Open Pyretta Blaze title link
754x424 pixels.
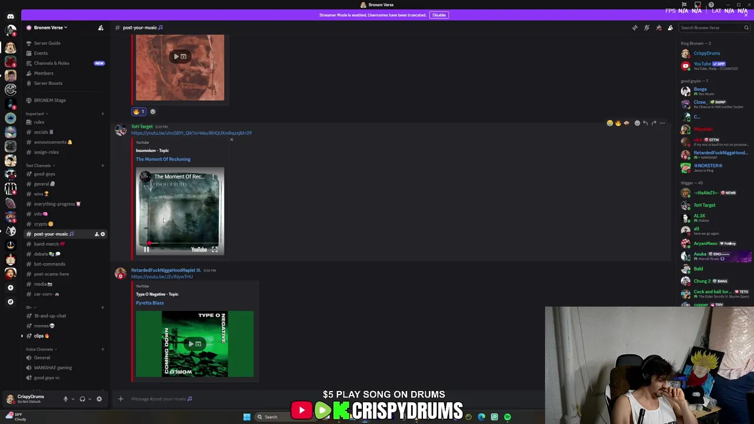pyautogui.click(x=150, y=303)
